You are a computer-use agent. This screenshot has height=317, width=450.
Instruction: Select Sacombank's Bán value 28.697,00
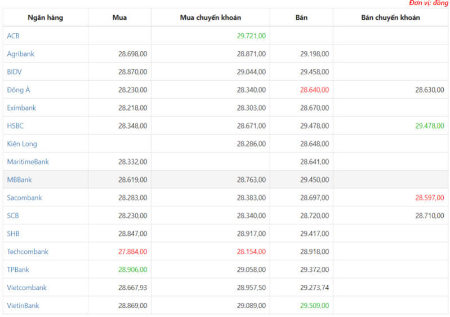pyautogui.click(x=314, y=198)
